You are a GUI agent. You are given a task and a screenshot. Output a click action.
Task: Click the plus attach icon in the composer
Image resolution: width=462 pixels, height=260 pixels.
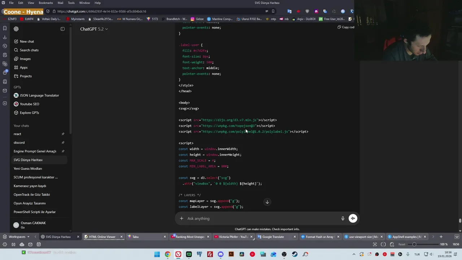click(182, 218)
